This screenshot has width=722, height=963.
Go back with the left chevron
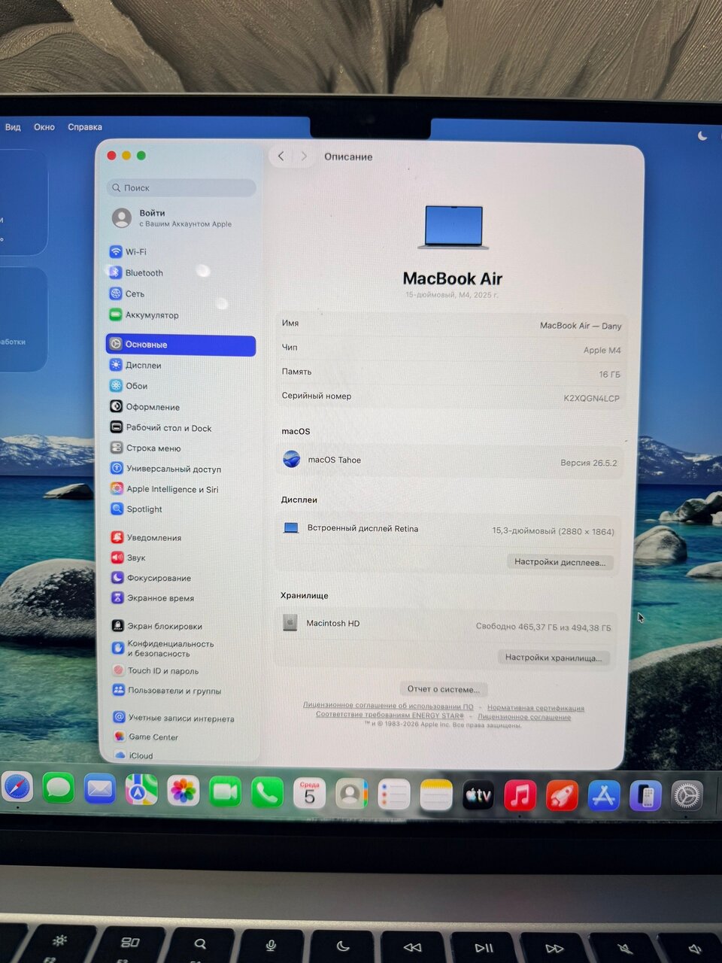pyautogui.click(x=281, y=156)
